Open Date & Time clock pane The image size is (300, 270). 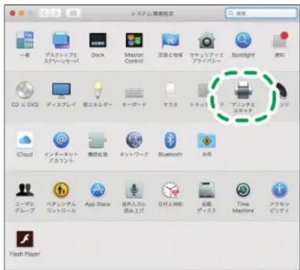tap(171, 190)
